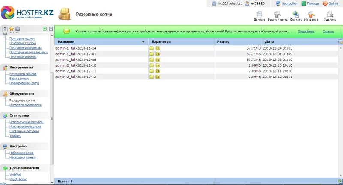Open Избранное меню menu item
Screen dimensions: 343x185
tap(21, 153)
